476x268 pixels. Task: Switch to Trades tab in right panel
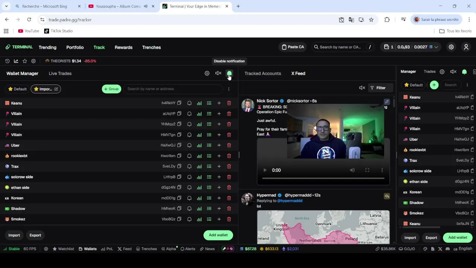pos(430,71)
